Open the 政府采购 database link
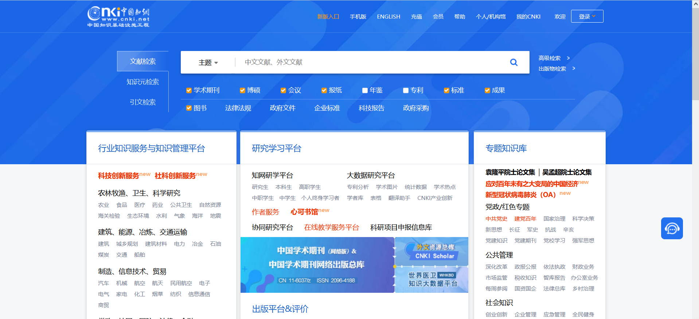Viewport: 699px width, 319px height. [416, 108]
